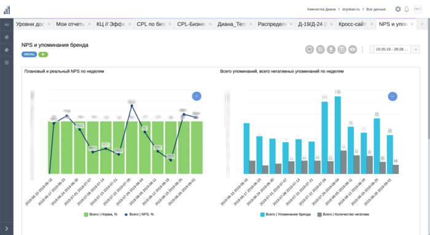430x235 pixels.
Task: Switch to the 'Мои отчеты' tab
Action: tap(71, 24)
